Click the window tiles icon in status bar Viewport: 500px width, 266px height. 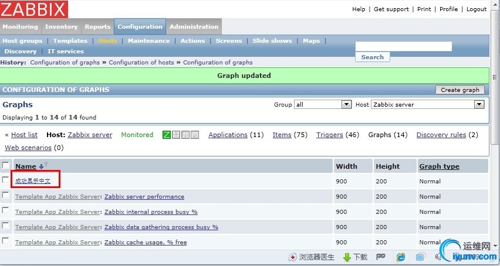tap(421, 257)
